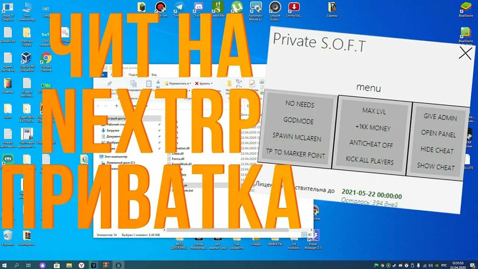Click TP TO MARKER POINT
This screenshot has width=478, height=269.
coord(295,153)
